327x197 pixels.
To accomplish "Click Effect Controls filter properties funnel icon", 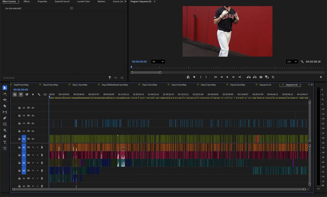I will [110, 78].
